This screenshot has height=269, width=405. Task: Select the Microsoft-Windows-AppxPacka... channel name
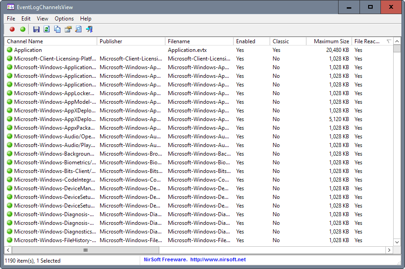click(54, 127)
